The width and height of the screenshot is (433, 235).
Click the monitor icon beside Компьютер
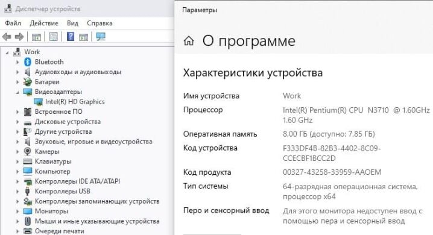[28, 171]
